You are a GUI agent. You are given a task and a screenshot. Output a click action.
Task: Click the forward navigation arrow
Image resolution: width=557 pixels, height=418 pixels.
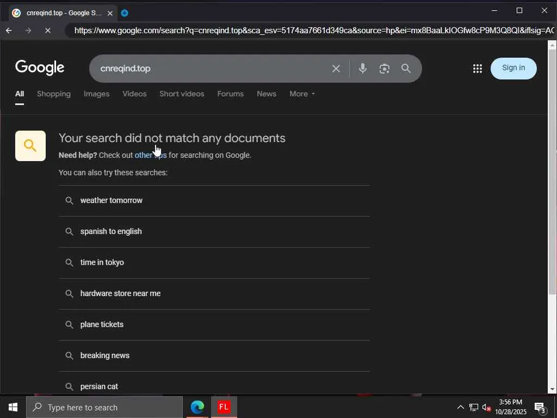[x=28, y=30]
